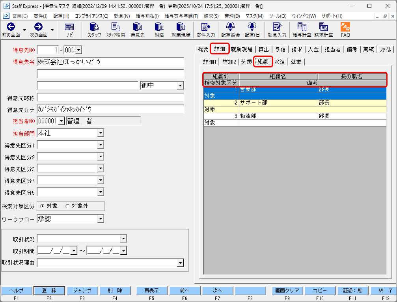The image size is (397, 302).
Task: Open the ワークフロー dropdown showing 承認
Action: coord(101,219)
